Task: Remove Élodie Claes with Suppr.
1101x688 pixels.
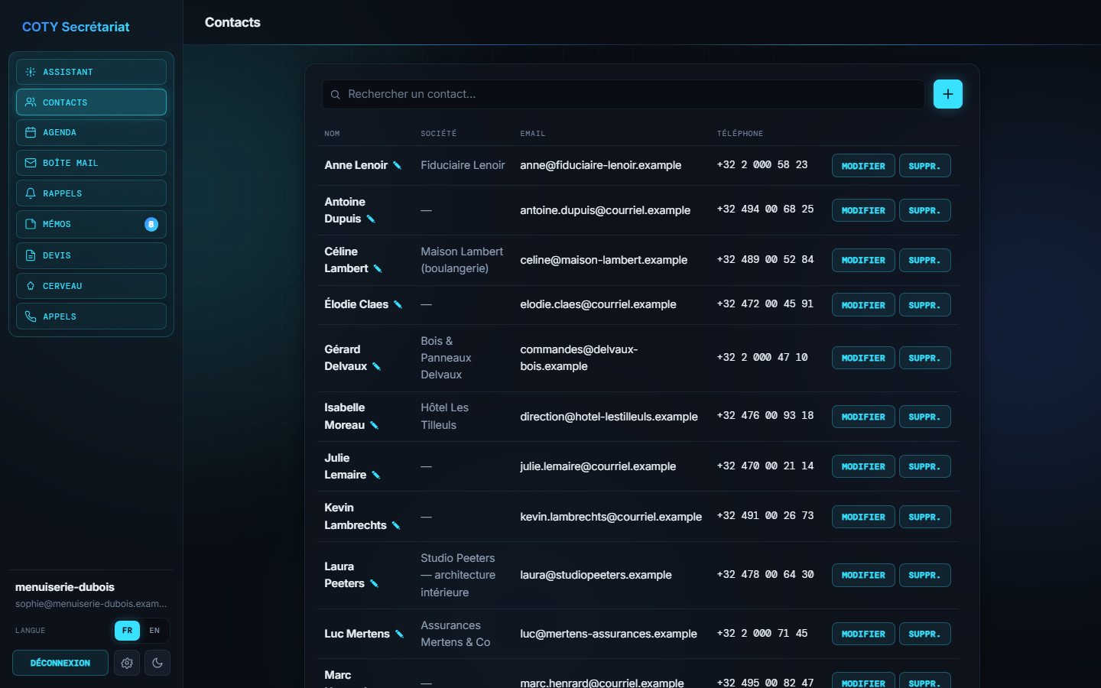Action: click(924, 305)
